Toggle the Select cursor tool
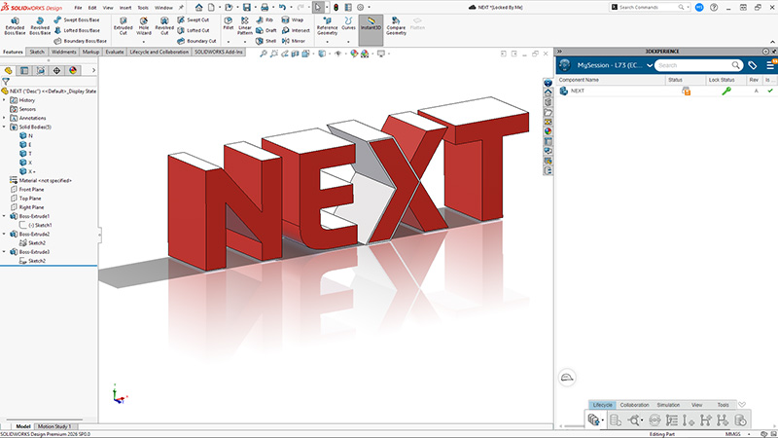Viewport: 778px width, 438px height. pyautogui.click(x=318, y=8)
